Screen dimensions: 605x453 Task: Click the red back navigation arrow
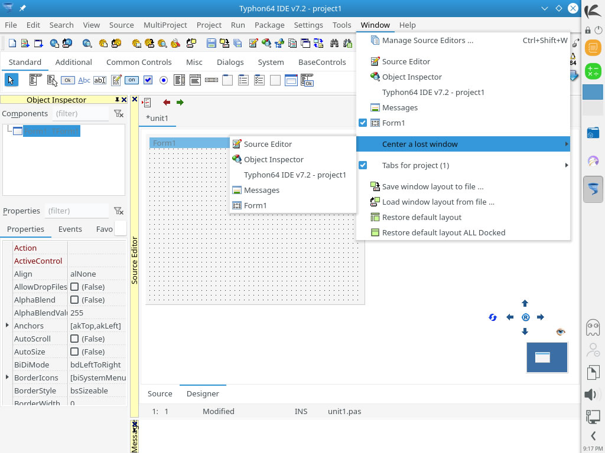click(x=167, y=103)
